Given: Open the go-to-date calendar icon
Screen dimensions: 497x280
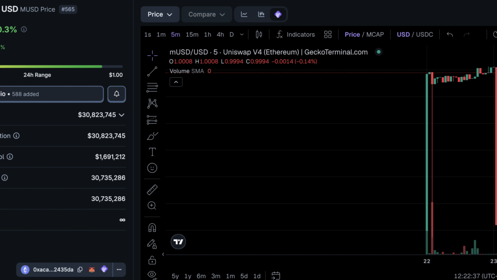Looking at the screenshot, I should coord(276,275).
